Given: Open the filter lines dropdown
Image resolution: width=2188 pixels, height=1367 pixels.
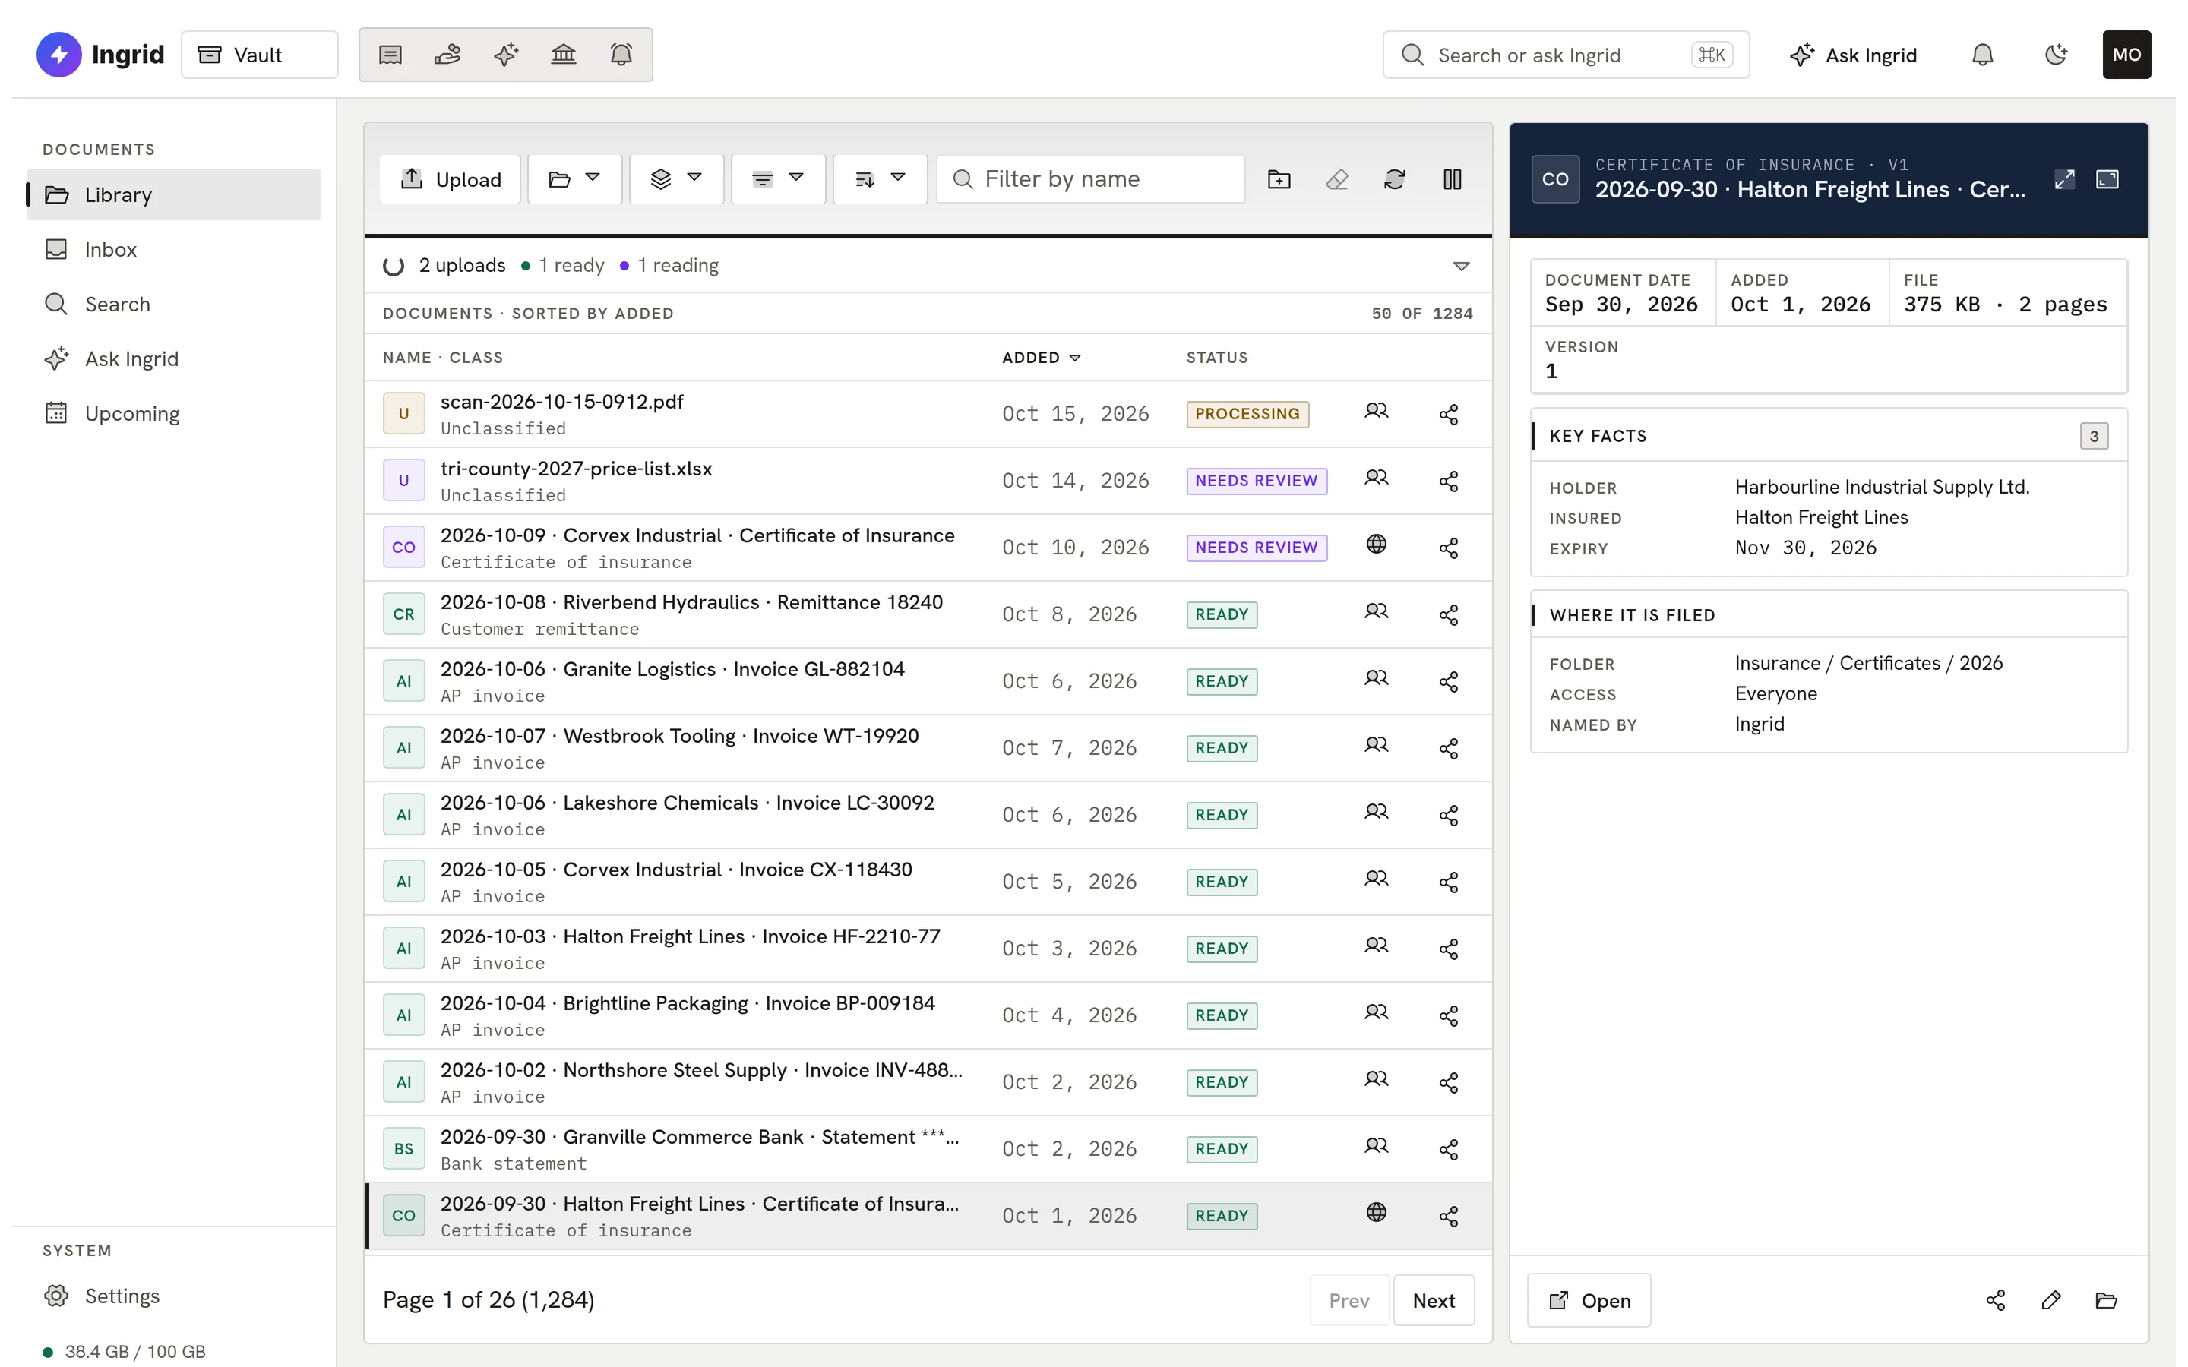Looking at the screenshot, I should 777,179.
